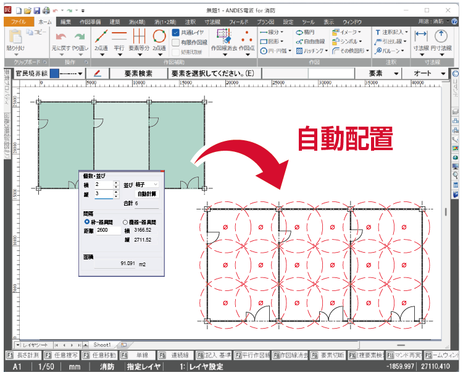Click the New document icon in quick access toolbar

pos(19,11)
